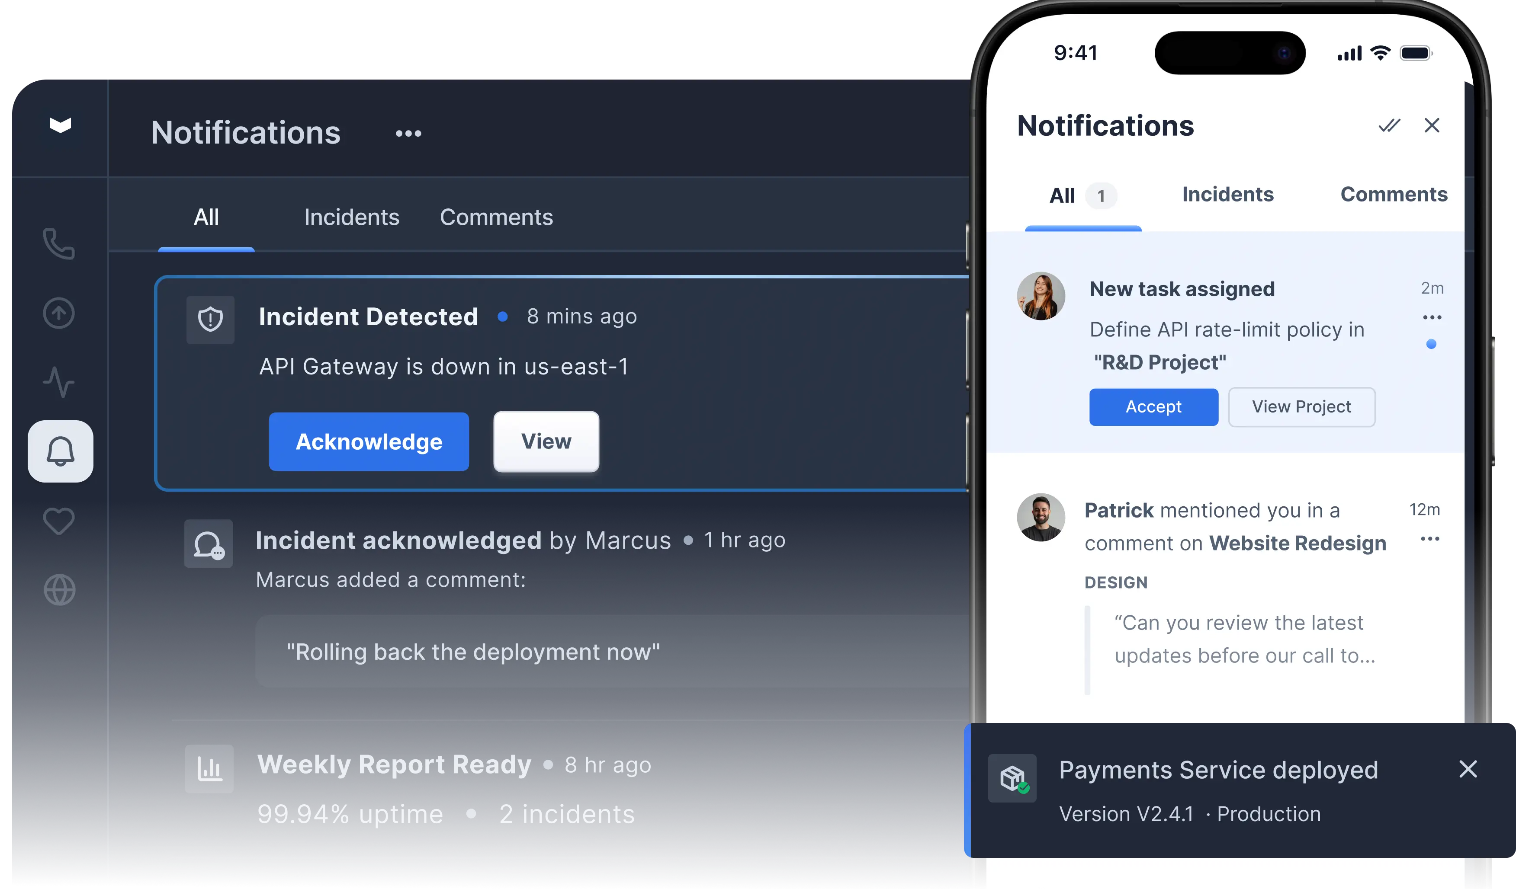The width and height of the screenshot is (1516, 889).
Task: Switch to the Incidents tab
Action: tap(351, 217)
